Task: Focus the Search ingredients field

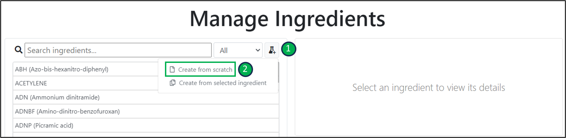Action: (x=118, y=50)
